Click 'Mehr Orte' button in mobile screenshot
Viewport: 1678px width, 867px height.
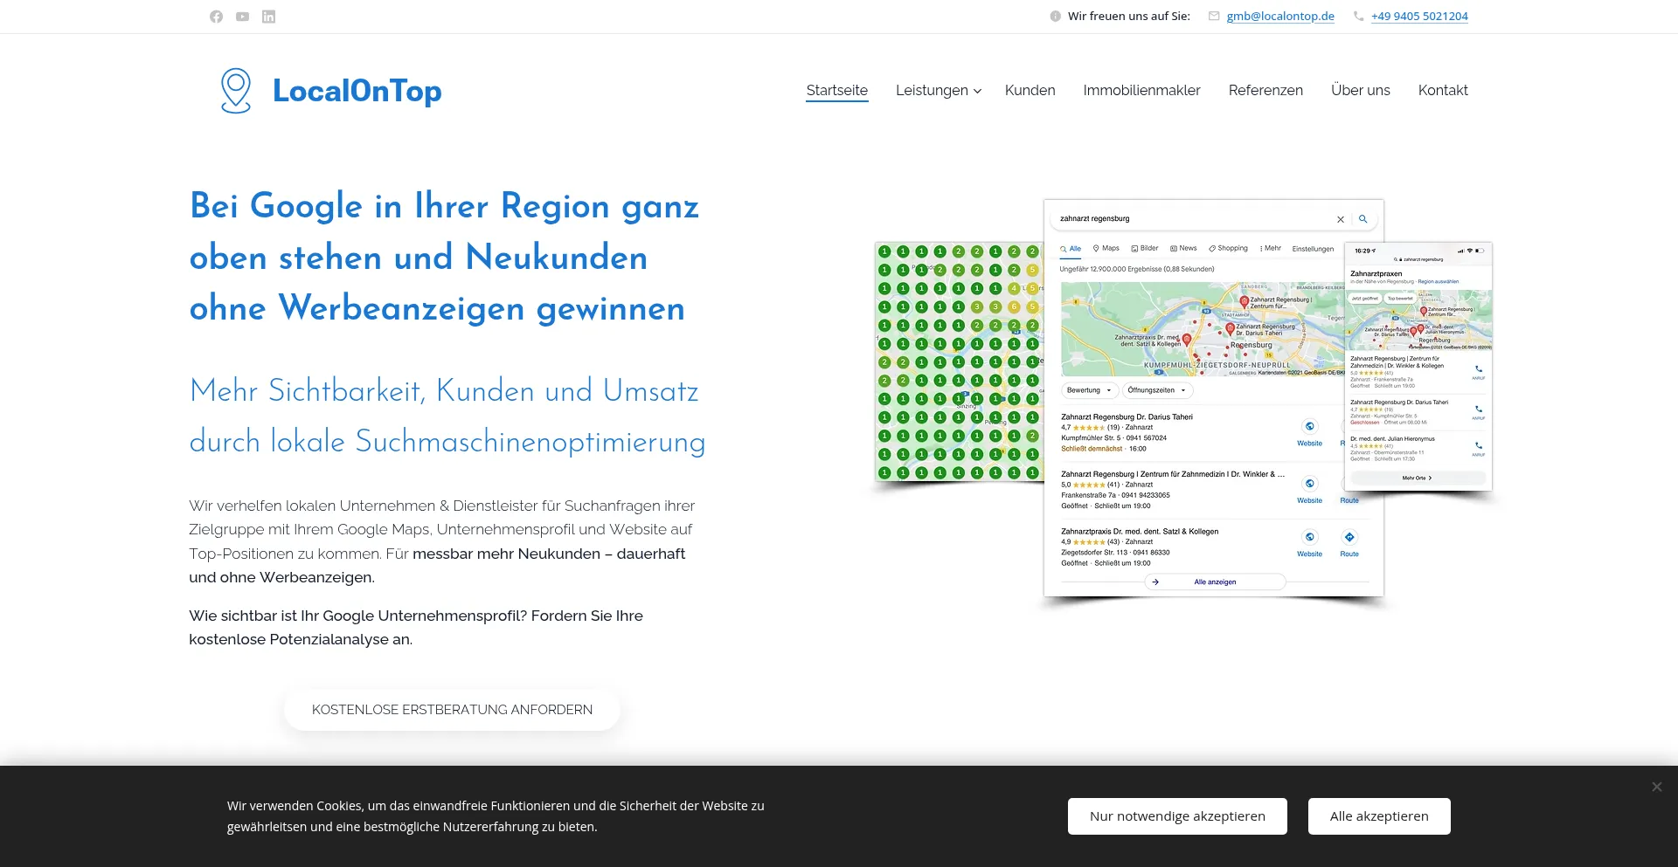click(1418, 478)
